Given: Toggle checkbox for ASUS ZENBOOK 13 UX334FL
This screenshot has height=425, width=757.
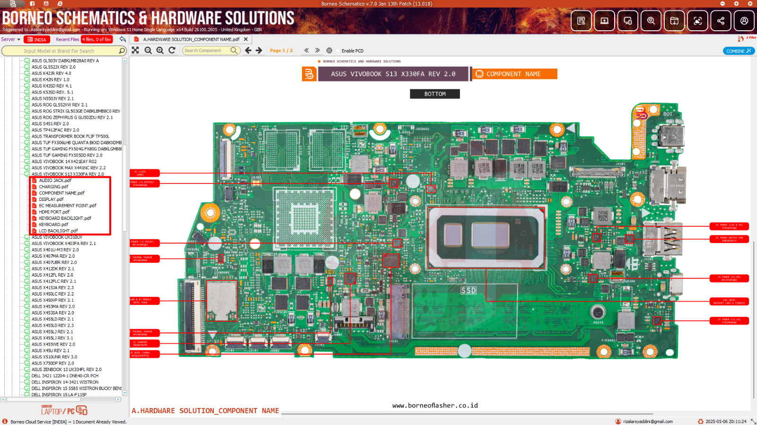Looking at the screenshot, I should pyautogui.click(x=27, y=370).
